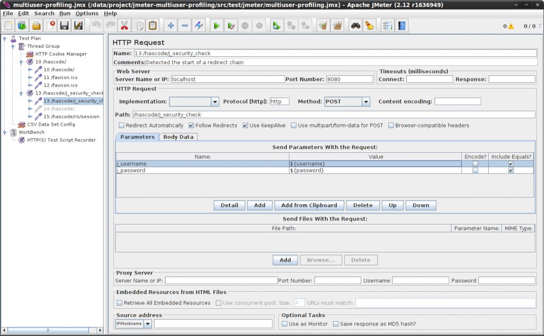Switch to the Body Data tab
The image size is (544, 336).
coord(180,136)
